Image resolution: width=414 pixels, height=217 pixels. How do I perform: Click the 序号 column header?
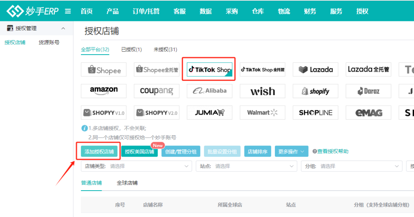120,205
